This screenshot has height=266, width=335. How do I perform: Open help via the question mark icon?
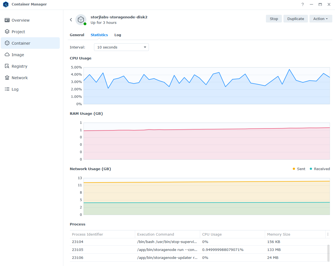click(x=303, y=4)
